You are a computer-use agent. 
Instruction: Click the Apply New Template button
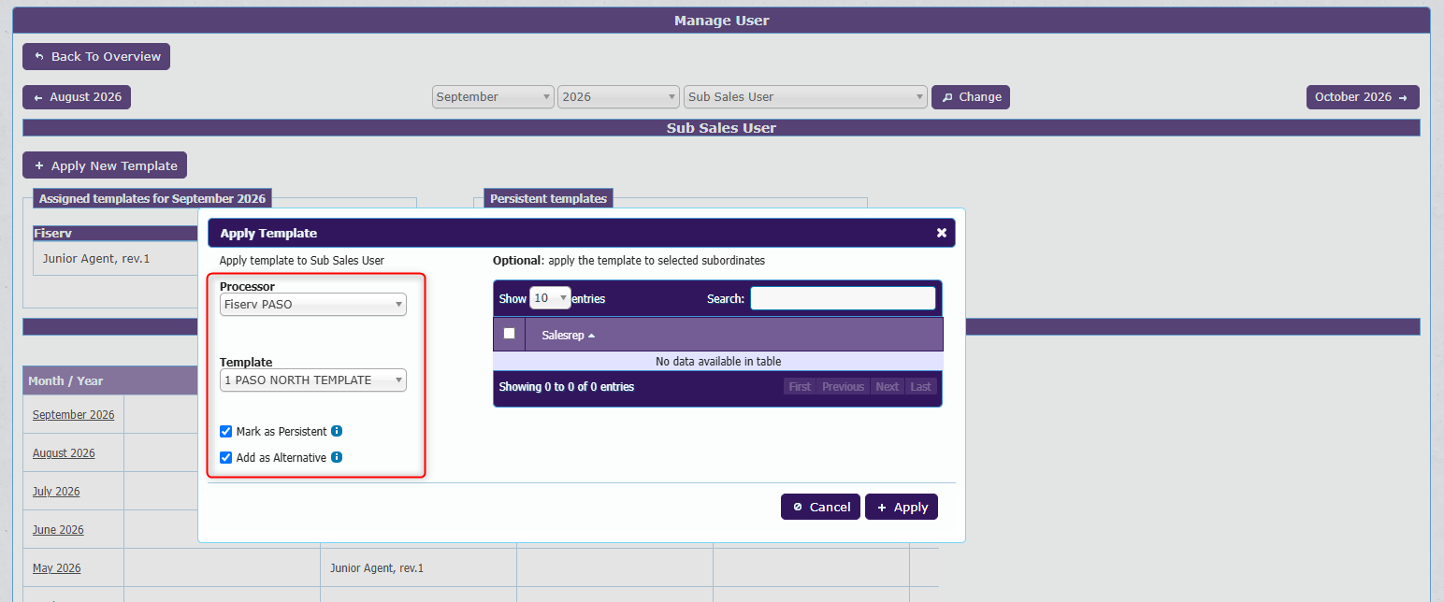(105, 165)
